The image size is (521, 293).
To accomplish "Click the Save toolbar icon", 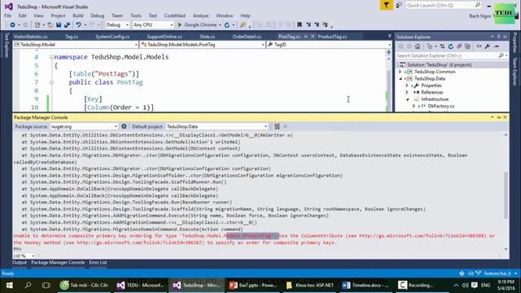I will click(x=59, y=25).
